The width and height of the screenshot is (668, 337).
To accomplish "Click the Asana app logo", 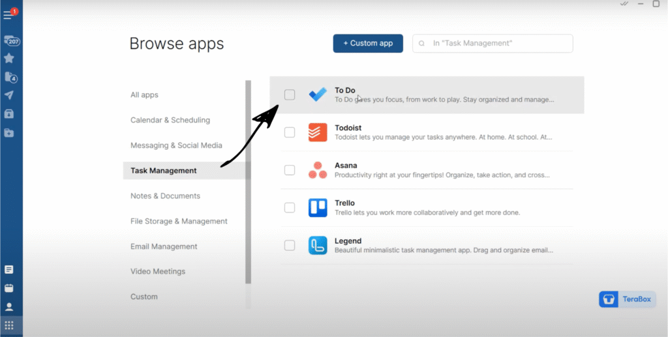I will [318, 169].
